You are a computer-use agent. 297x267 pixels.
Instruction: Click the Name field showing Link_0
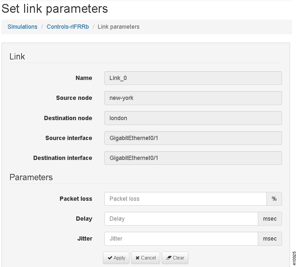[193, 78]
